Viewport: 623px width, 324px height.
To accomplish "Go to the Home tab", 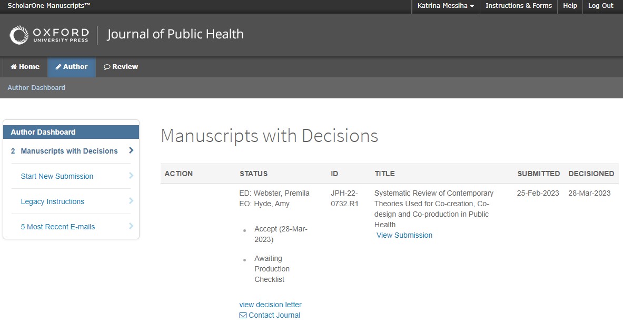I will (25, 67).
